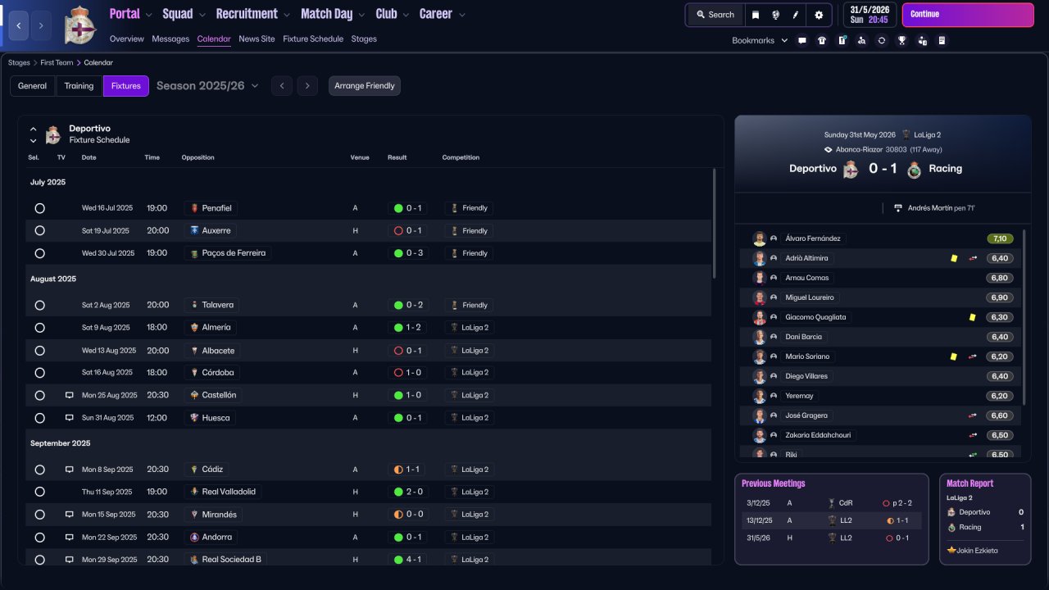
Task: Open the Search button
Action: (x=715, y=15)
